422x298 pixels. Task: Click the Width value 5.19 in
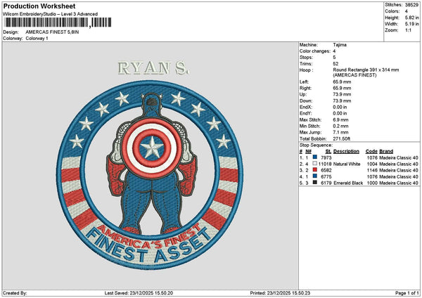(411, 24)
